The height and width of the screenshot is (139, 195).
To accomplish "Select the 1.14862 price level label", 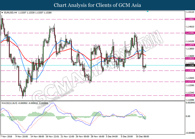I will [190, 19].
